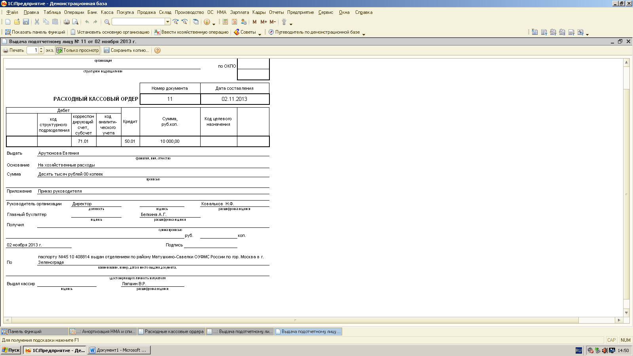
Task: Create a new document with the blank page icon
Action: tap(8, 22)
